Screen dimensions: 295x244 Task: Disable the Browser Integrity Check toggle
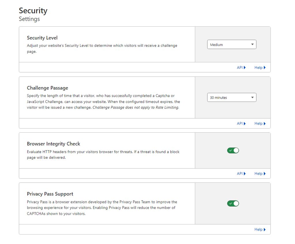[x=233, y=150]
